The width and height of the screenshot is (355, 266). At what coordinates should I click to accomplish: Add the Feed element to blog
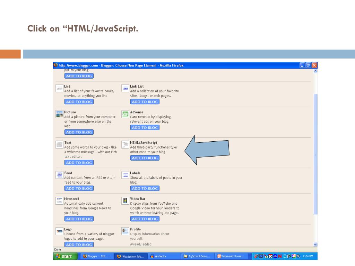(x=79, y=188)
